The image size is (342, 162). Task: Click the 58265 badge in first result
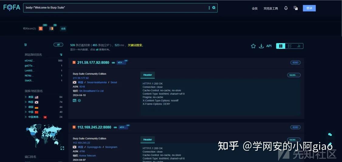[x=294, y=75]
